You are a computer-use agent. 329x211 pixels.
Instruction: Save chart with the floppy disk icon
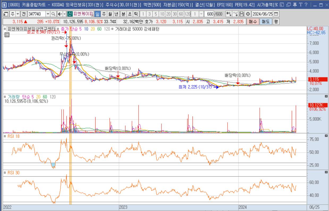click(241, 14)
